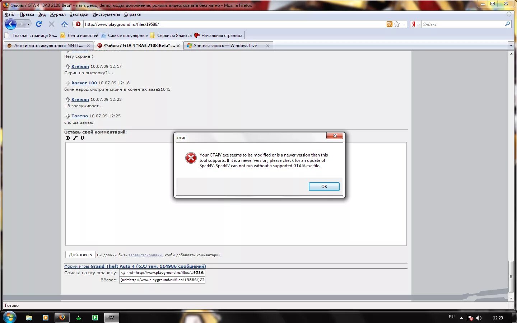Open the Форум игры Grand Theft Auto 4 link
The image size is (517, 323).
(x=135, y=266)
